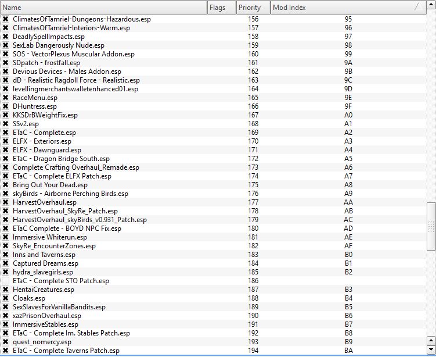
Task: Enable the ETaC - Complete STO Patch.esp checkbox
Action: click(6, 281)
